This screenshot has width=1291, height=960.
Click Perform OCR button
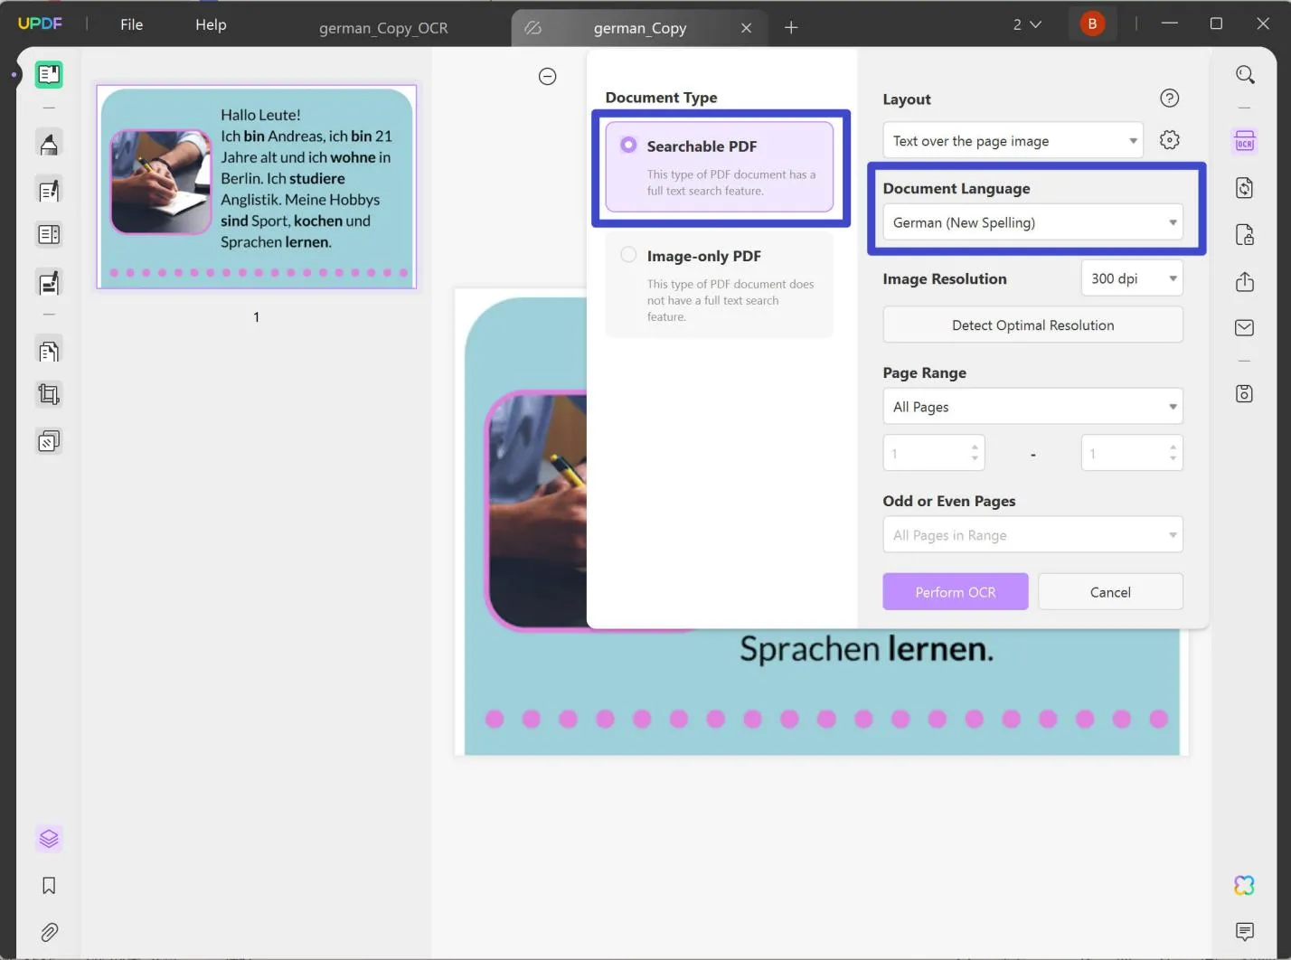coord(956,592)
